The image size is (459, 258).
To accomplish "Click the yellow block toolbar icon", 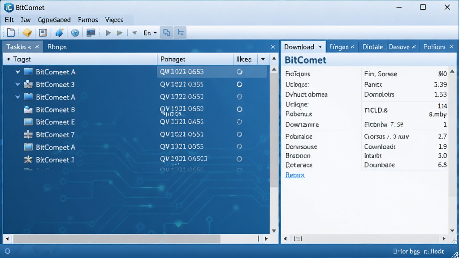I will pos(27,32).
